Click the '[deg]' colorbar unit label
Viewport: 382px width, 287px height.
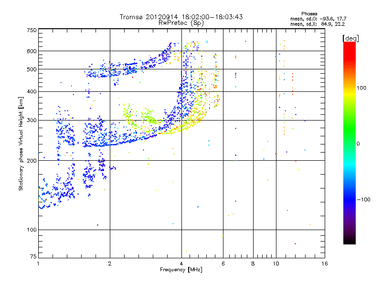tap(350, 38)
